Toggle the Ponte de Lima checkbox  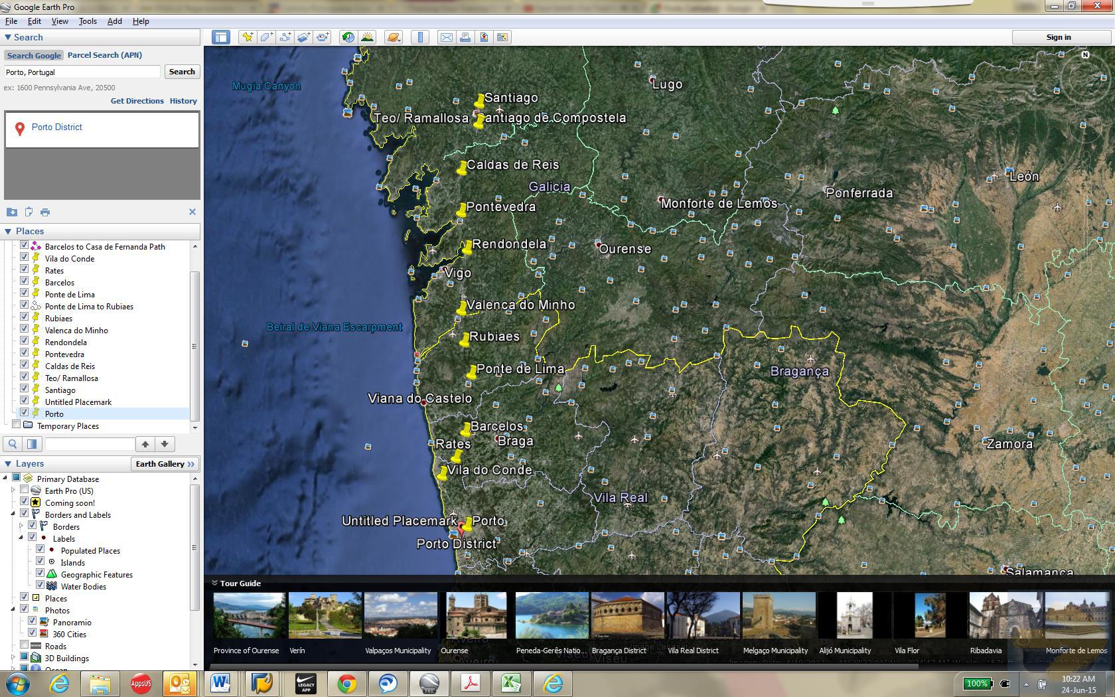pyautogui.click(x=25, y=293)
